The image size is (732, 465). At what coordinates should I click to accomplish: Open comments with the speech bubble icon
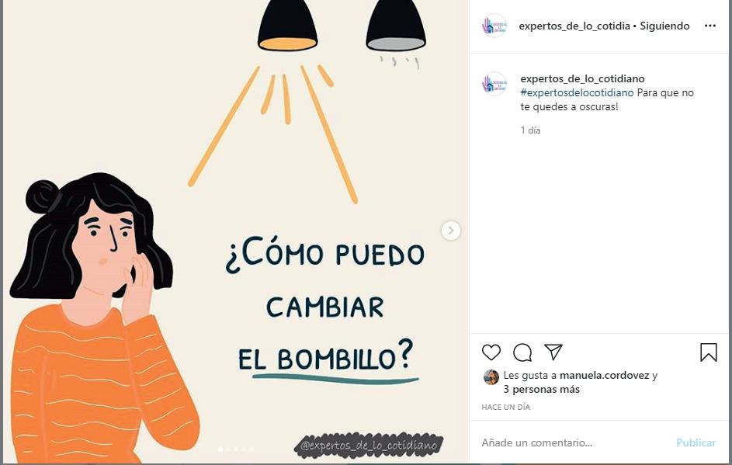[x=522, y=352]
